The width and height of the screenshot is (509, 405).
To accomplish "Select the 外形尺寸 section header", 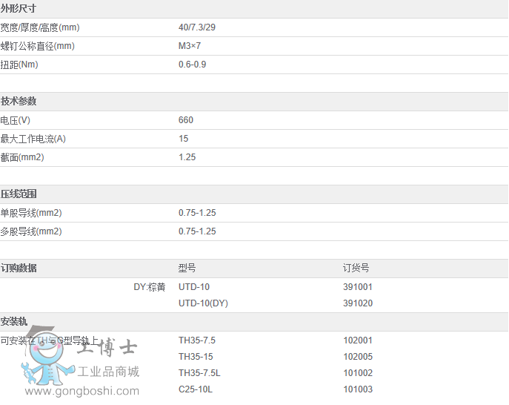I will click(x=19, y=9).
